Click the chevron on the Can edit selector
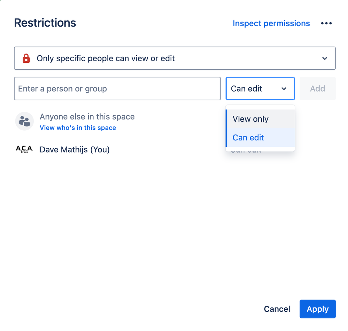 tap(284, 88)
